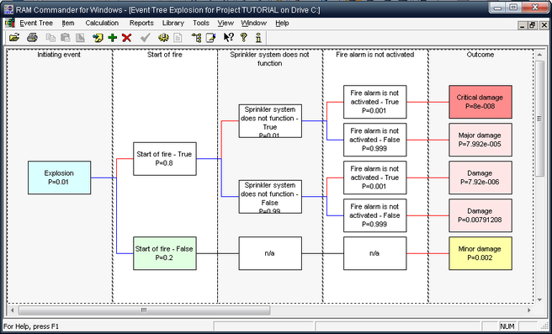Click the For Help, press F1 status text
This screenshot has height=334, width=552.
[31, 326]
